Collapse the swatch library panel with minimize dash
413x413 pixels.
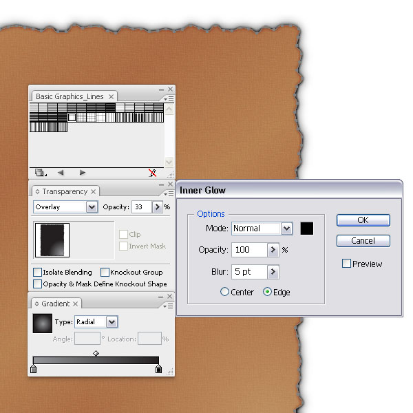161,89
